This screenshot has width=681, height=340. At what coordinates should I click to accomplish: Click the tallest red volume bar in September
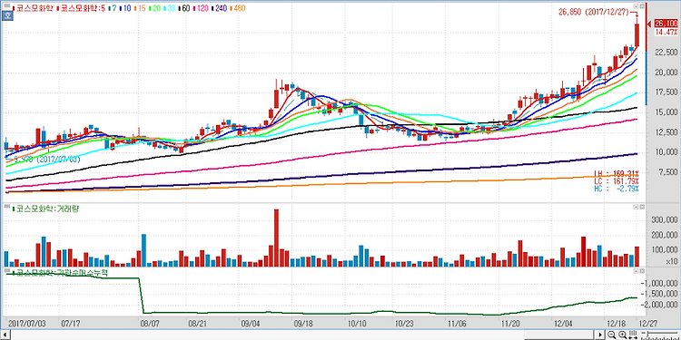(x=276, y=238)
